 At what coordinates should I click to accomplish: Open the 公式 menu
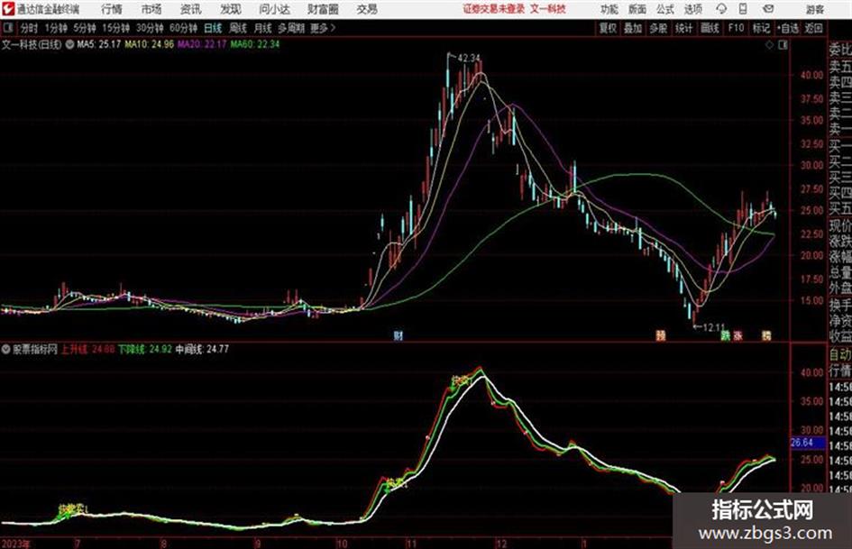[x=664, y=9]
